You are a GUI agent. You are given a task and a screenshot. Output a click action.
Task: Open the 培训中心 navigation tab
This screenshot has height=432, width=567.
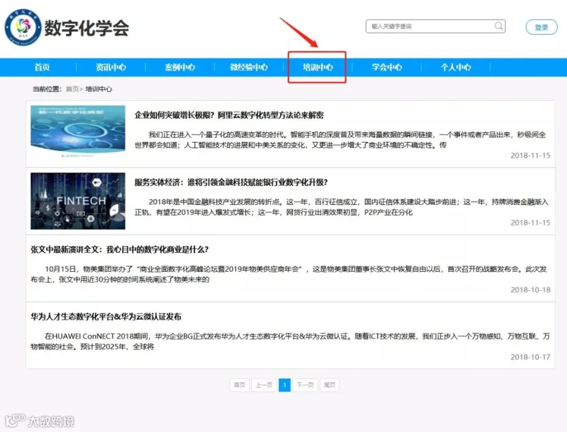[318, 67]
